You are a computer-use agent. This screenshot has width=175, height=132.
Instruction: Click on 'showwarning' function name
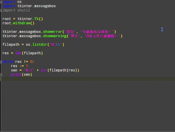[55, 36]
